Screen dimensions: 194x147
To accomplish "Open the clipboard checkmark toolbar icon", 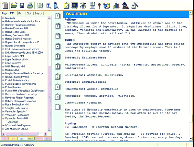I will point(67,6).
